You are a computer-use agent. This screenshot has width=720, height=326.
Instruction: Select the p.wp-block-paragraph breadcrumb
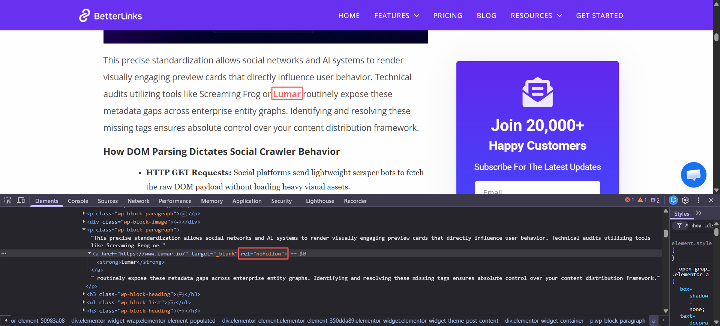[618, 321]
